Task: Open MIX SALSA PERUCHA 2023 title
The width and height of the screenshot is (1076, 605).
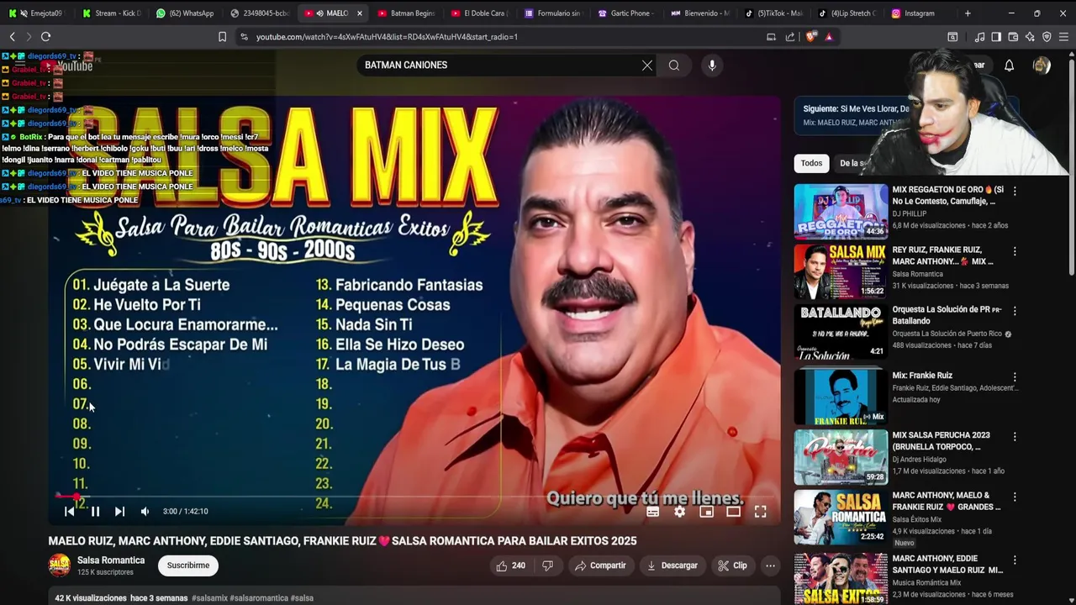Action: [941, 441]
